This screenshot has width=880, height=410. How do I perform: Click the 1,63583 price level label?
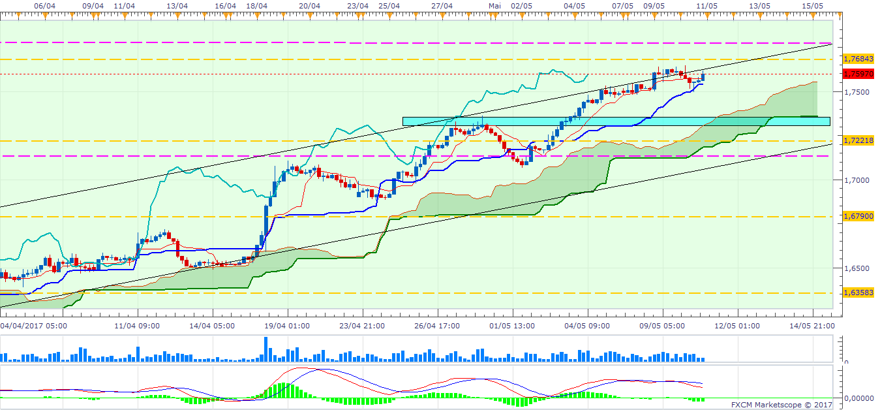point(857,293)
